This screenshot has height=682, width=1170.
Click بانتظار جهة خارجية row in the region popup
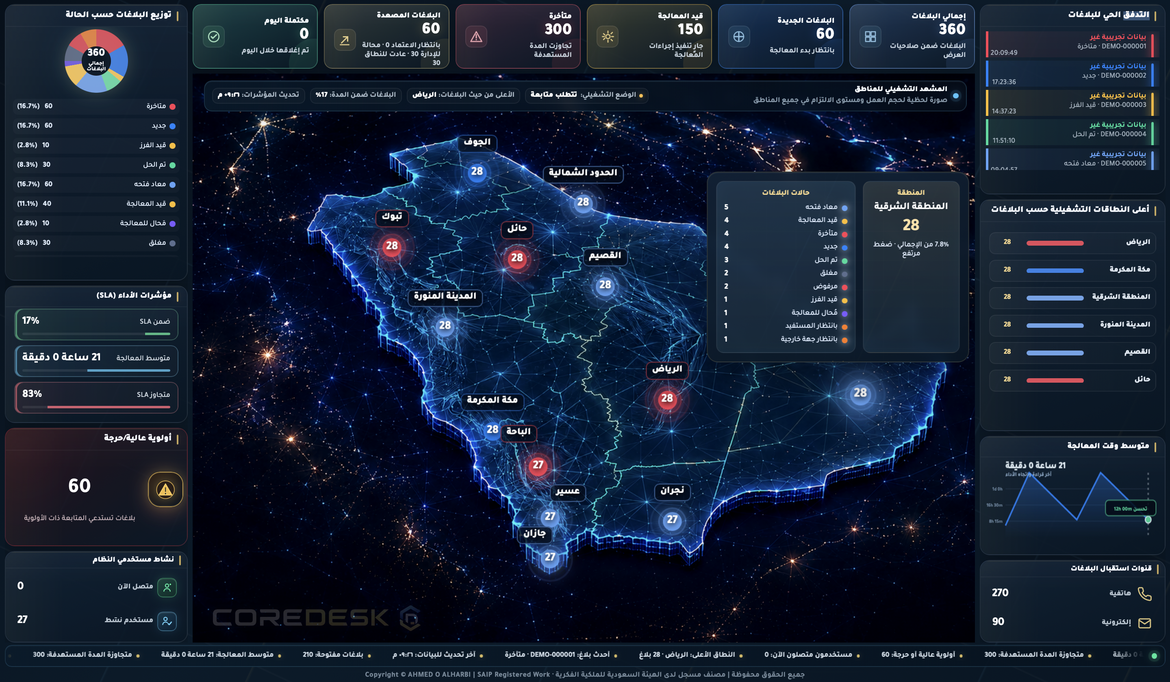click(786, 340)
